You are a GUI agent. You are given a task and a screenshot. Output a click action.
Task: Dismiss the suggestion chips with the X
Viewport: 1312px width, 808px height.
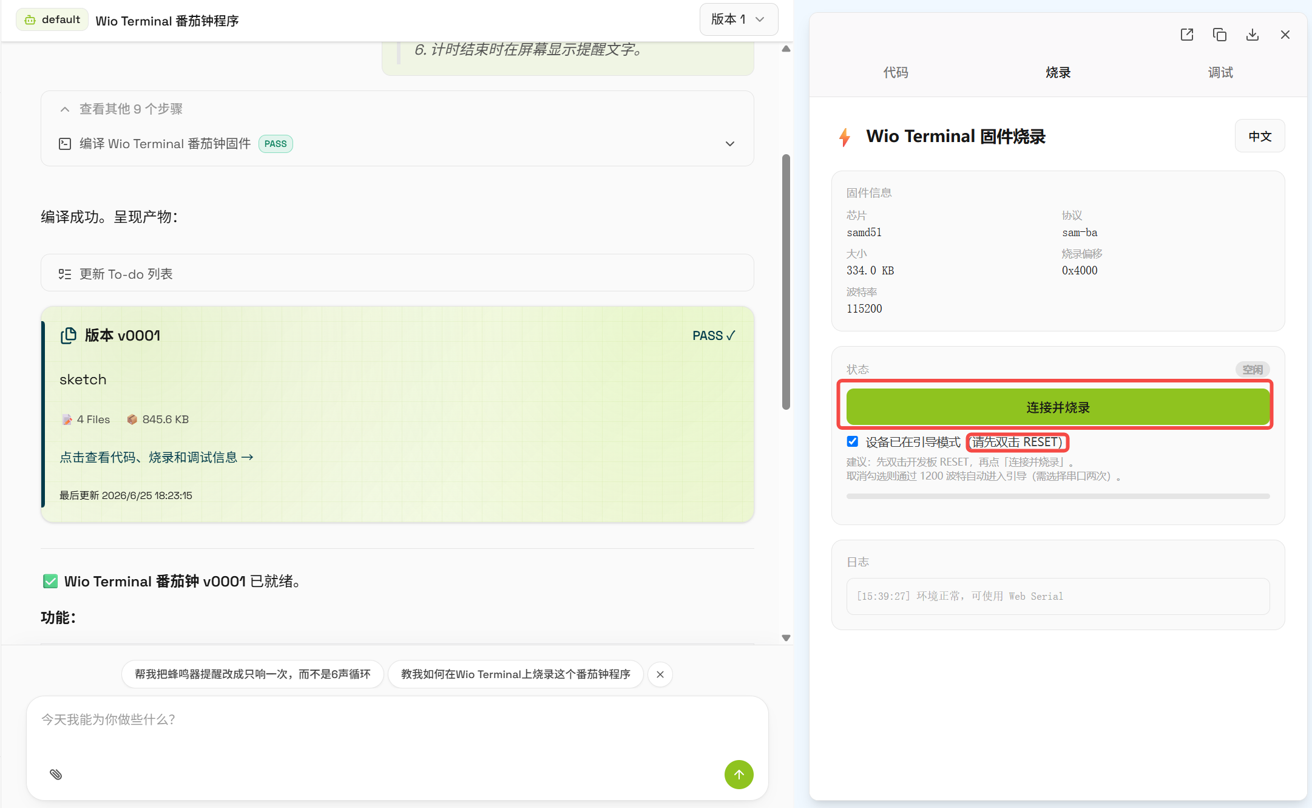pos(660,674)
